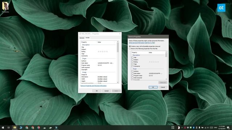This screenshot has width=232, height=130.
Task: Open the volume tray icon
Action: [208, 127]
